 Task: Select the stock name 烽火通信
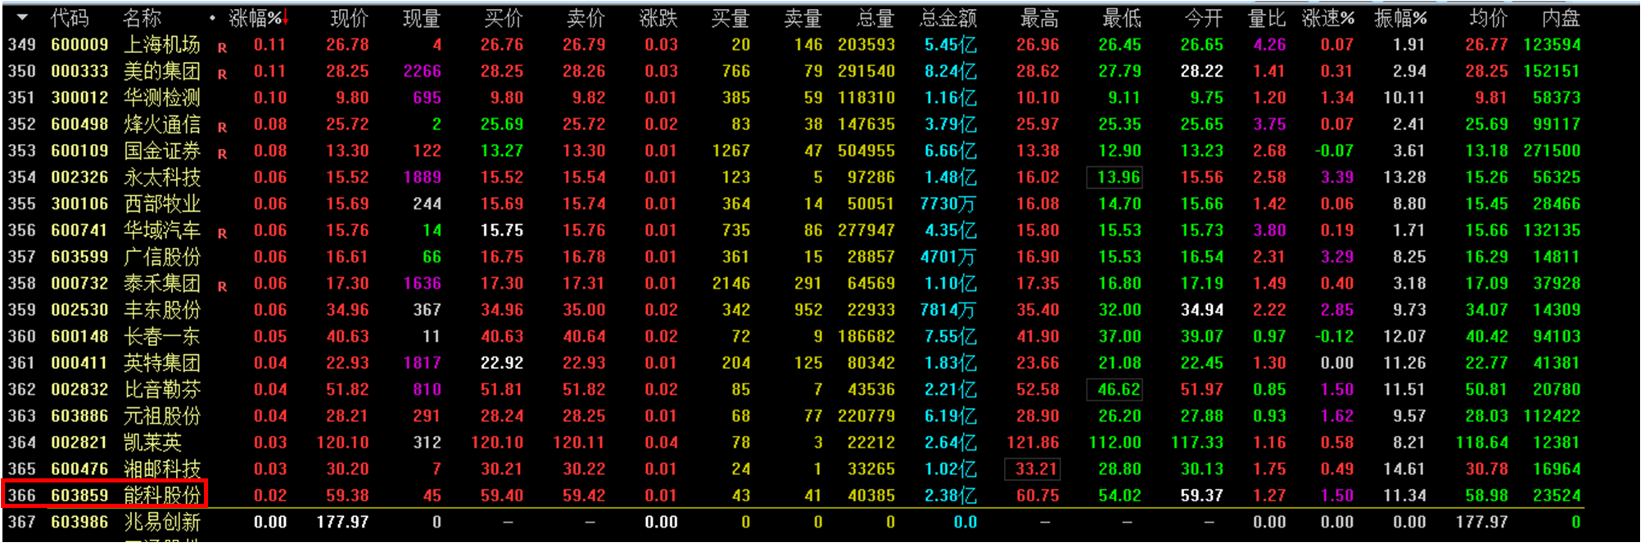(162, 124)
